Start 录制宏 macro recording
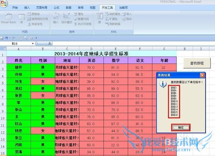The width and height of the screenshot is (215, 156). (x=34, y=14)
